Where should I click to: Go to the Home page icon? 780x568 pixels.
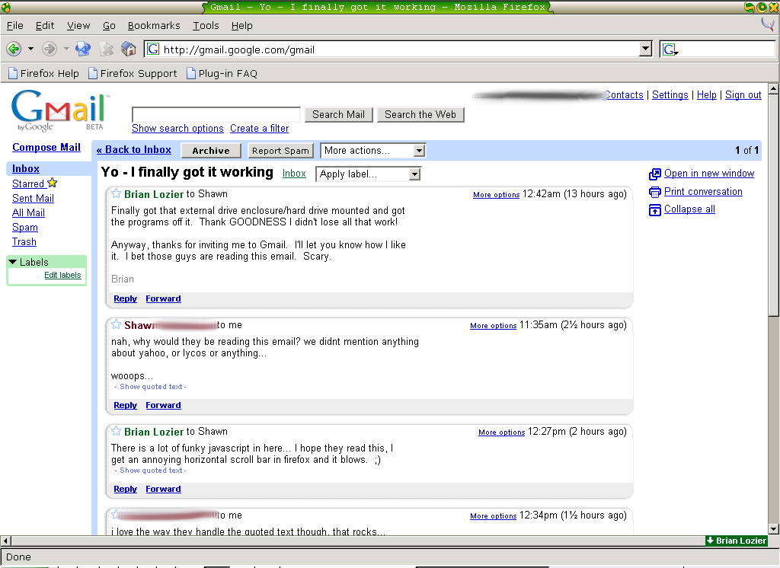point(128,49)
